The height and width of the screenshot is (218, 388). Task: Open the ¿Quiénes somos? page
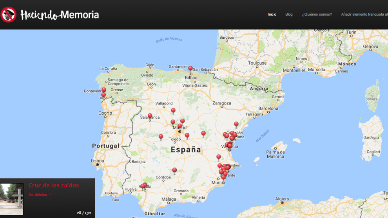pos(317,14)
